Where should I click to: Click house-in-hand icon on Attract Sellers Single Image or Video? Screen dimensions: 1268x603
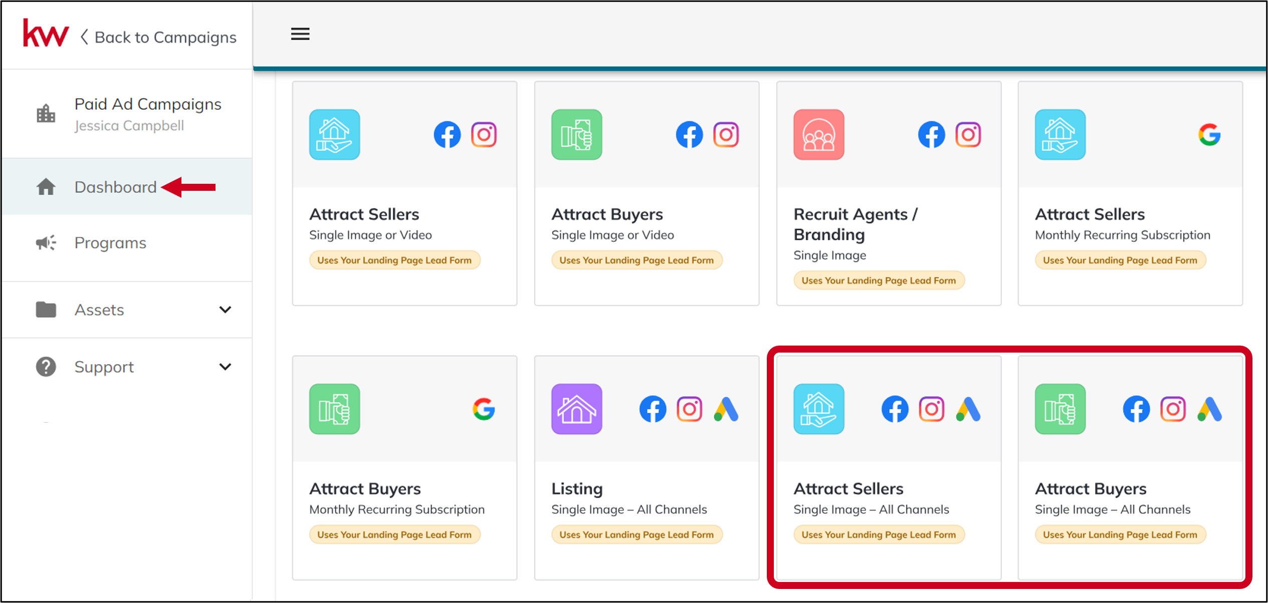pos(334,135)
